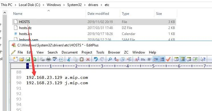Image resolution: width=212 pixels, height=111 pixels.
Task: Expand the chevron after Windows breadcrumb
Action: [x=64, y=5]
